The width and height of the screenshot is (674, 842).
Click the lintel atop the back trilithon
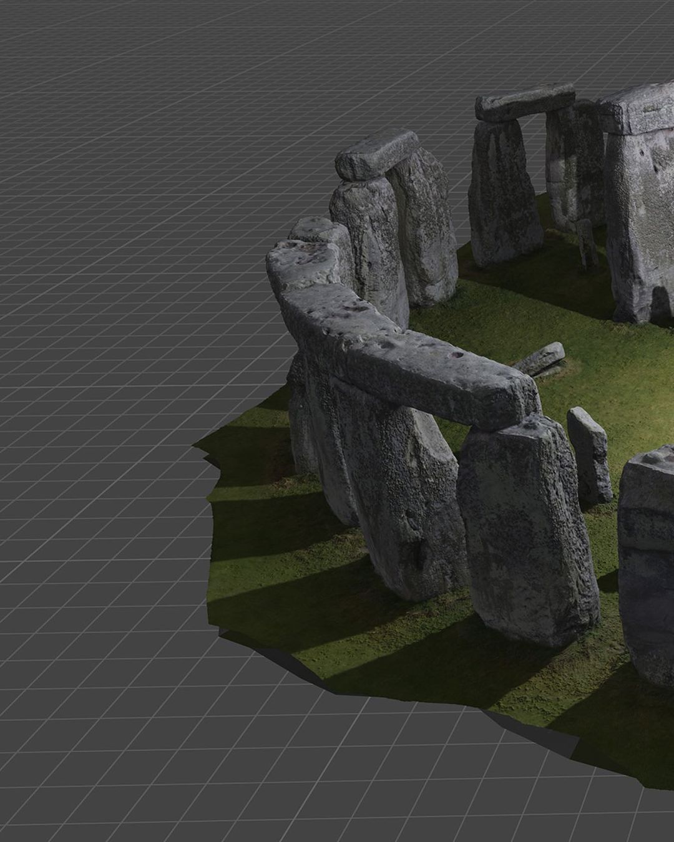524,103
